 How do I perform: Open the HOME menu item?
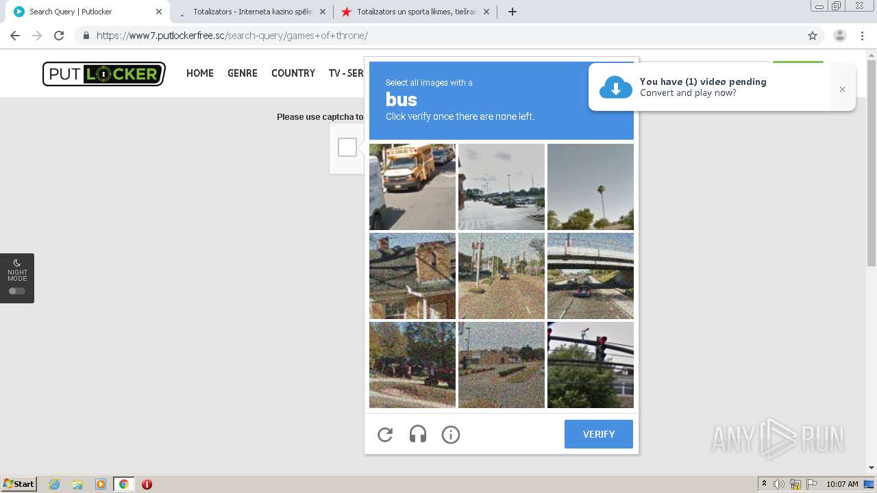tap(200, 73)
